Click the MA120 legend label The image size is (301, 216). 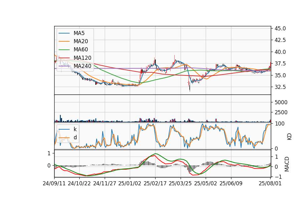[x=82, y=58]
